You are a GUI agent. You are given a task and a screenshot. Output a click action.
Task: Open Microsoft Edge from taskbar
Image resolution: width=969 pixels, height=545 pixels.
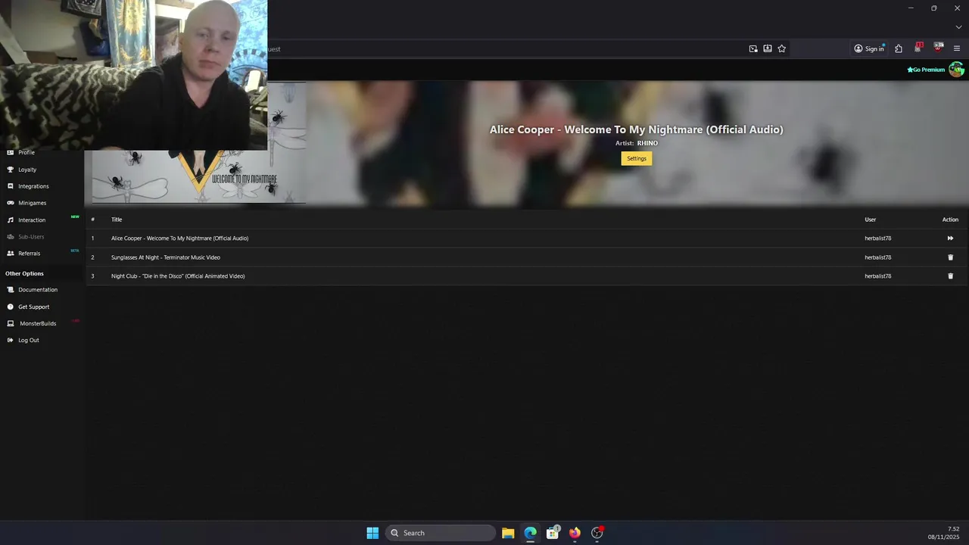point(531,533)
